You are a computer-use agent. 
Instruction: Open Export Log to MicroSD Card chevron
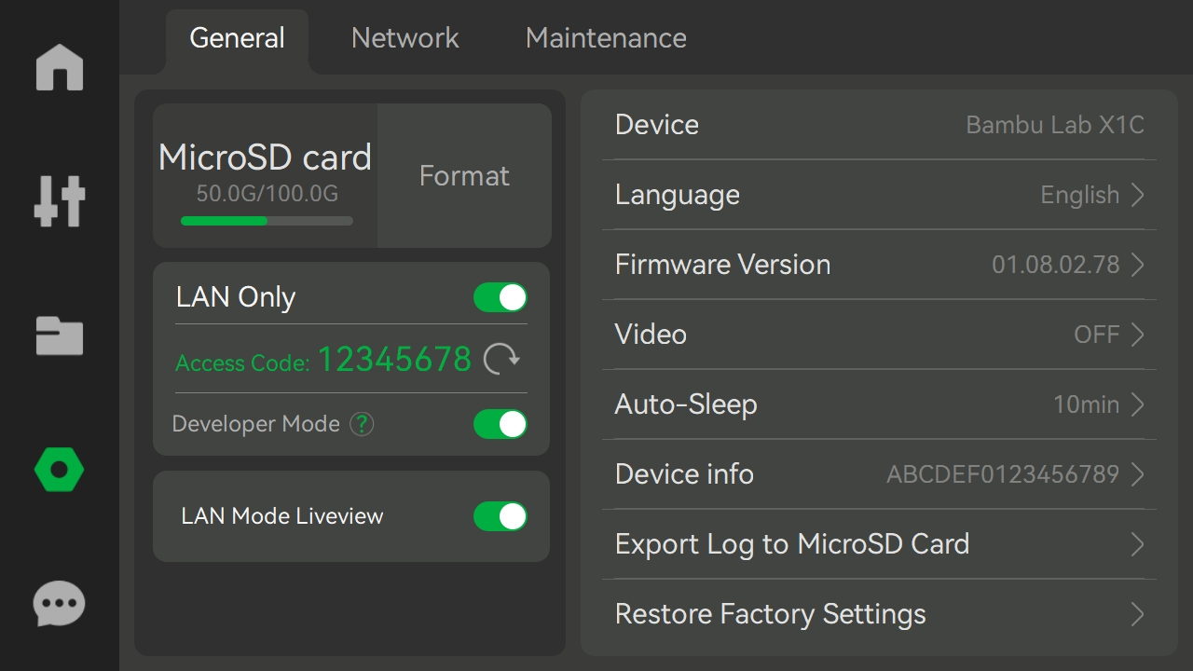tap(1138, 544)
